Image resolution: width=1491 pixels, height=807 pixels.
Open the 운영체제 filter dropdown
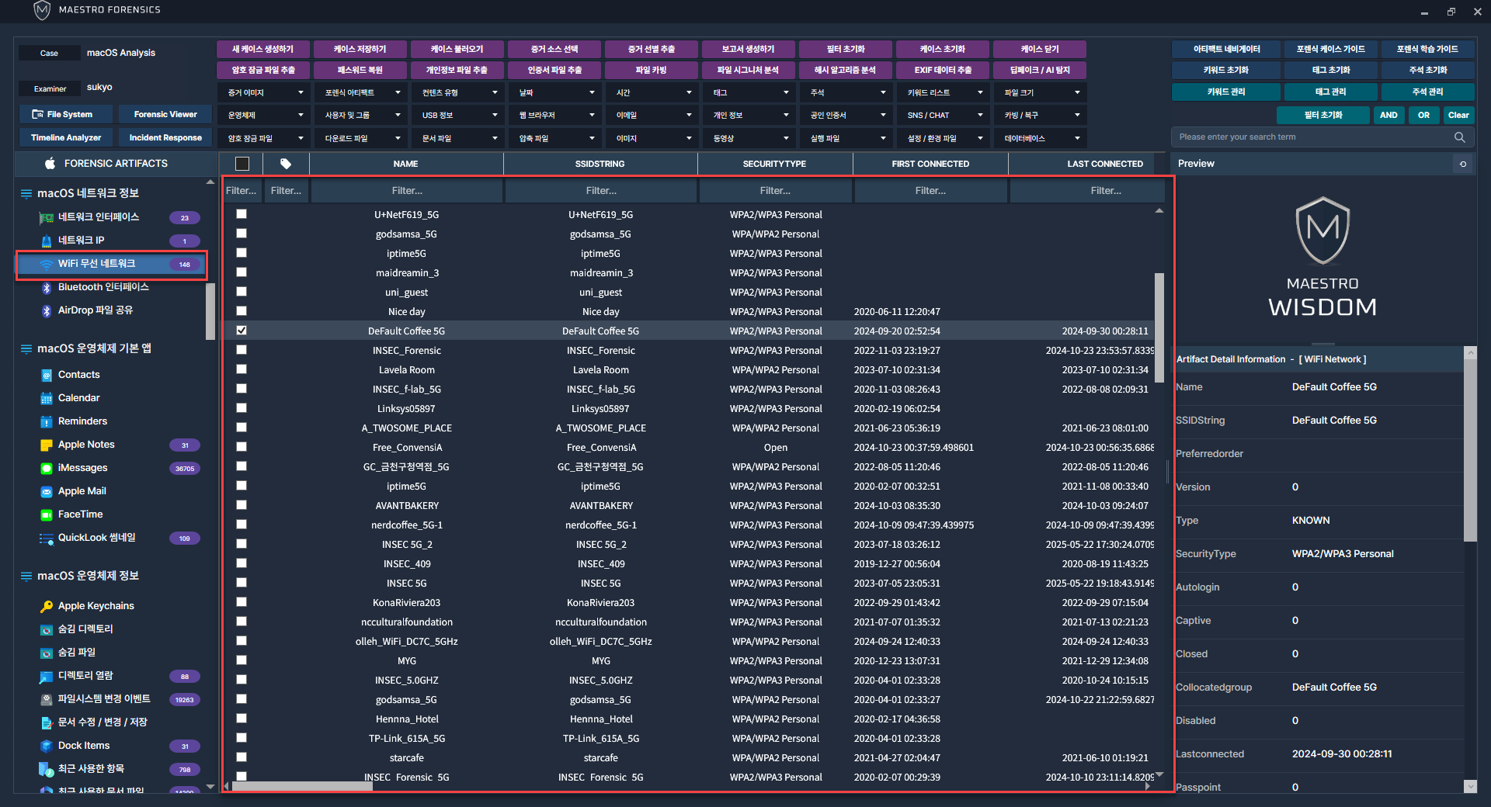264,116
